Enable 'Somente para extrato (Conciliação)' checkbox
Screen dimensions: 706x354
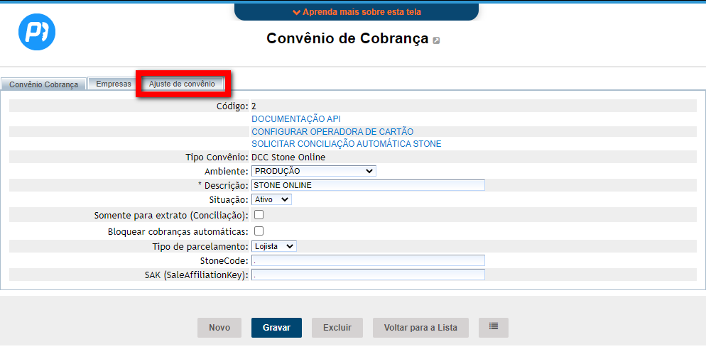click(x=259, y=215)
